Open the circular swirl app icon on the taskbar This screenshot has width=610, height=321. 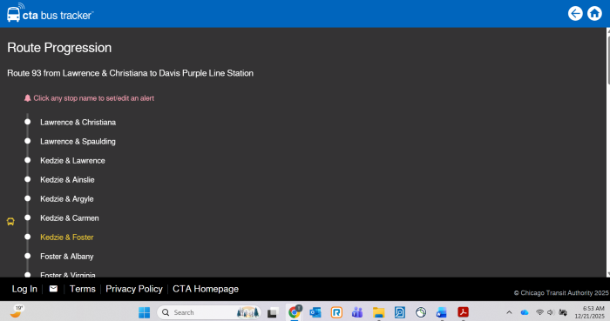tap(421, 312)
